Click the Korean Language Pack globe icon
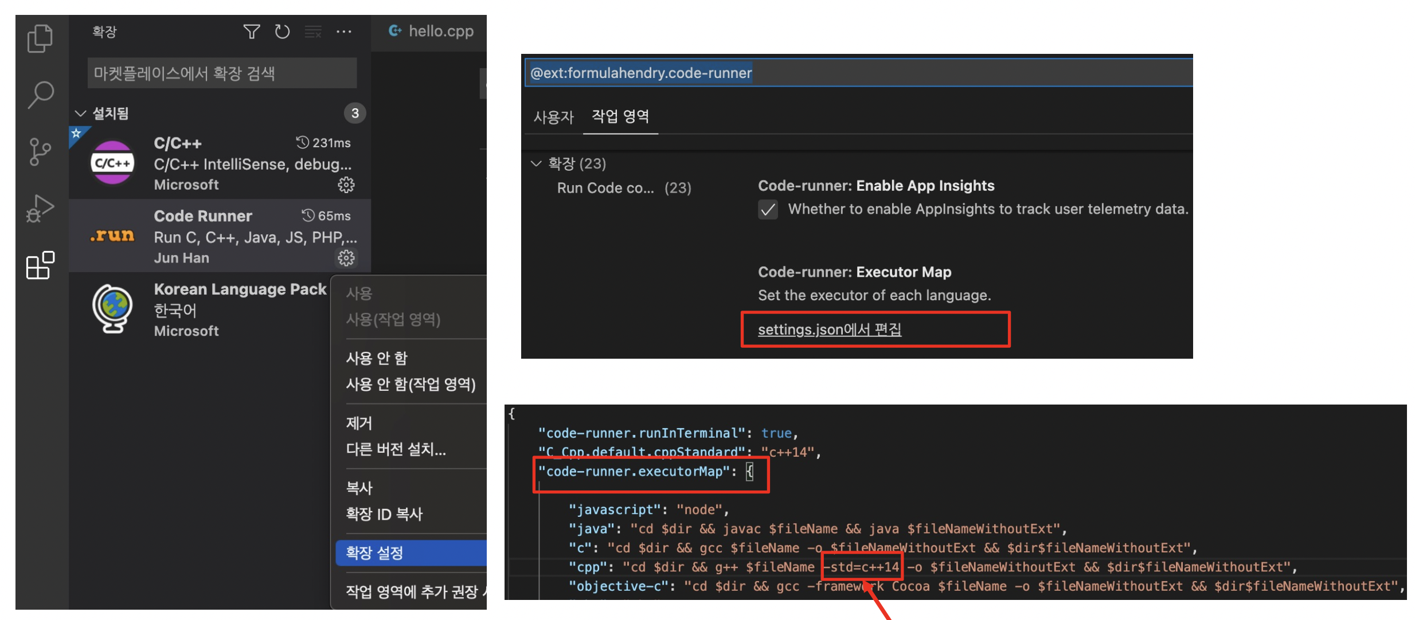This screenshot has height=620, width=1415. tap(112, 309)
